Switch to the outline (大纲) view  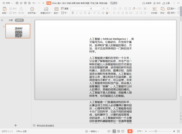11,20
